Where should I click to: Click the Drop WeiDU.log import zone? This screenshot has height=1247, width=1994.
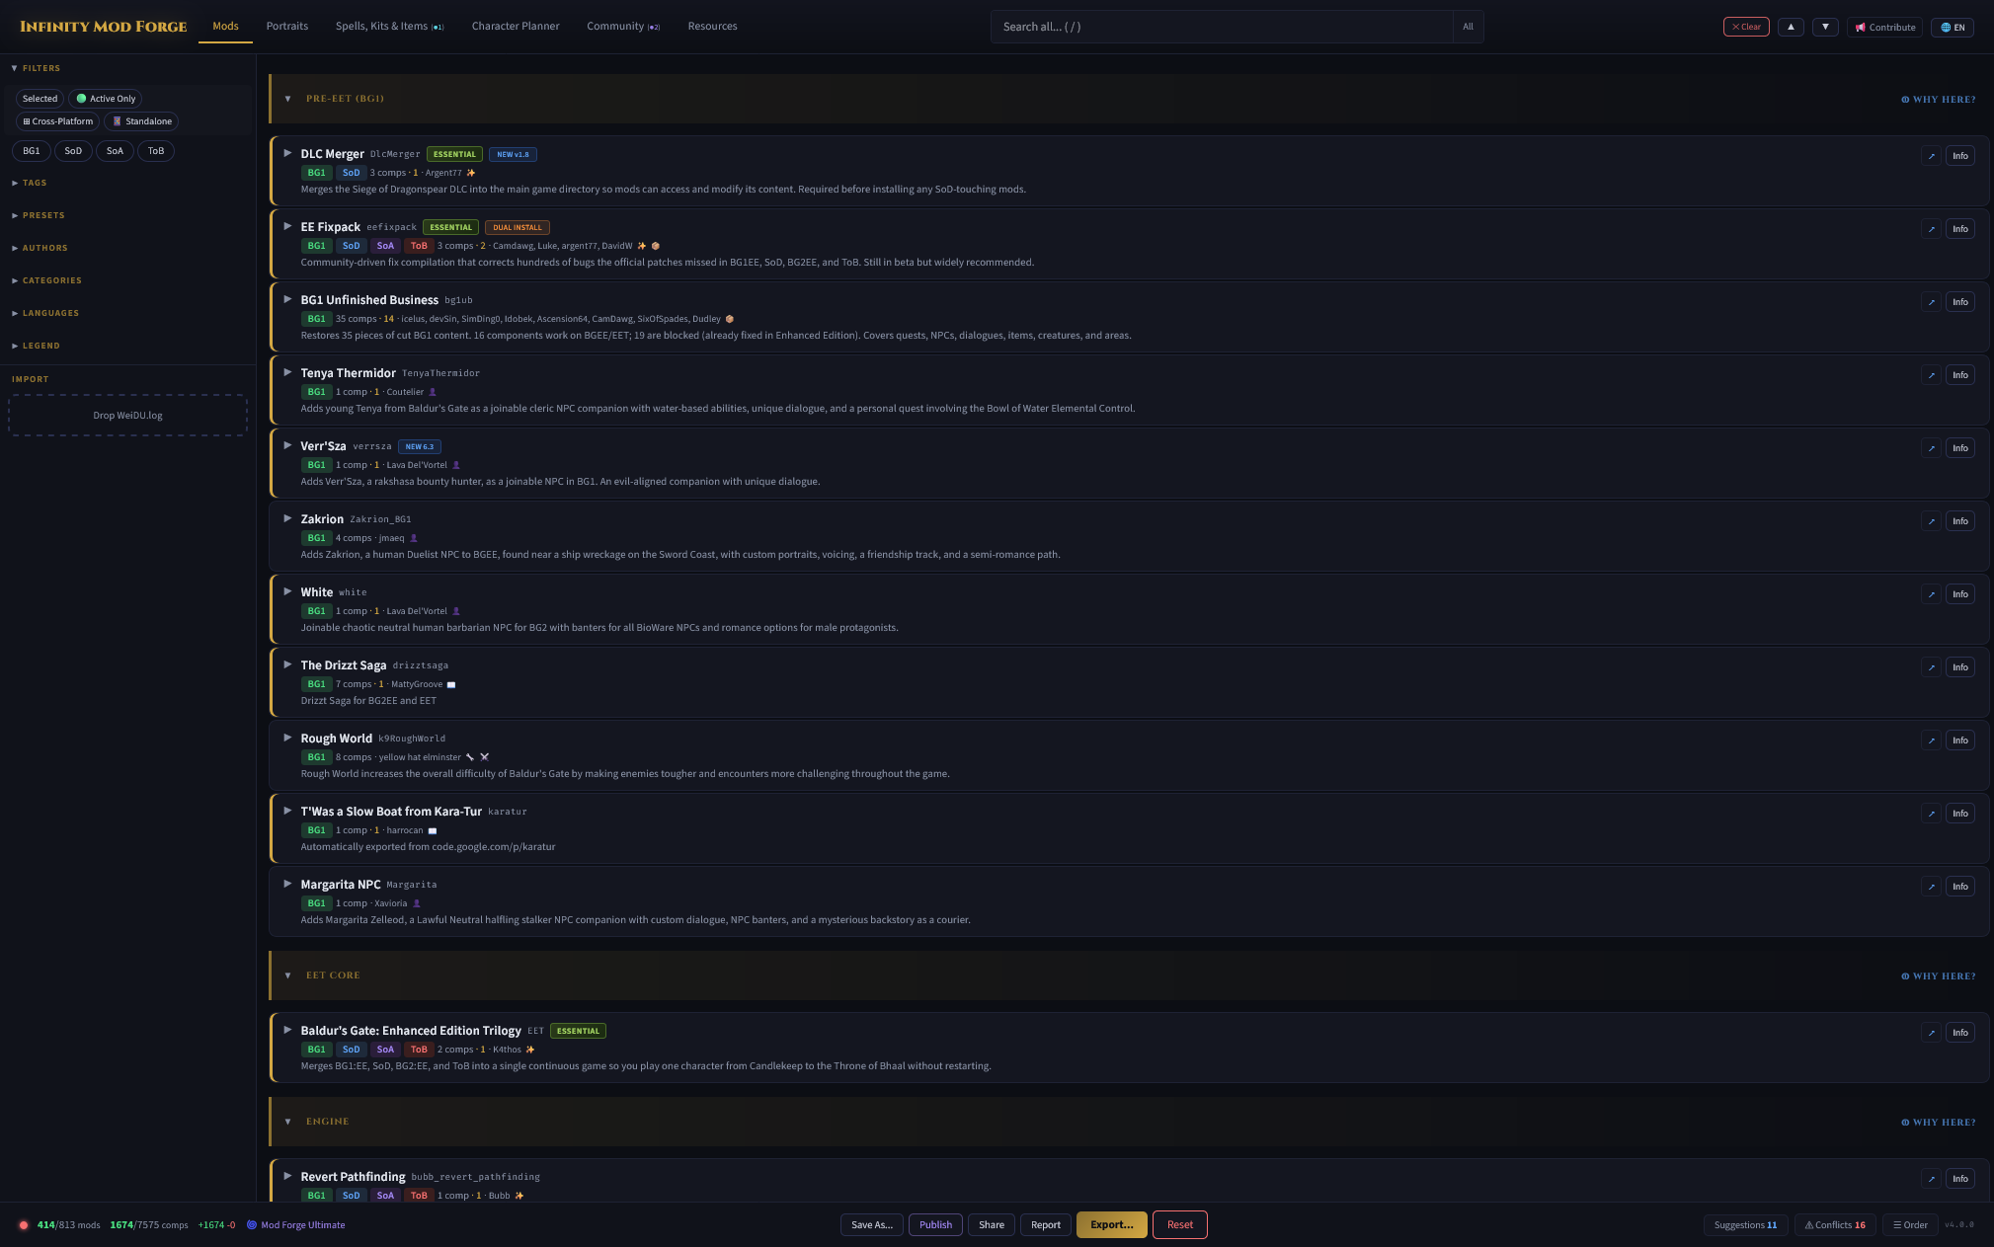coord(127,416)
